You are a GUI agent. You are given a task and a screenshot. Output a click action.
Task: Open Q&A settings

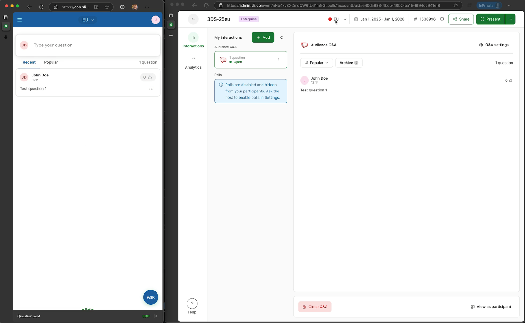pos(494,45)
